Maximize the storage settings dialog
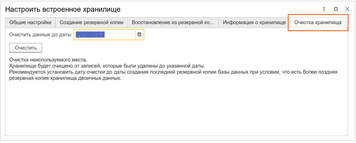Viewport: 356px width, 143px height. pyautogui.click(x=336, y=9)
